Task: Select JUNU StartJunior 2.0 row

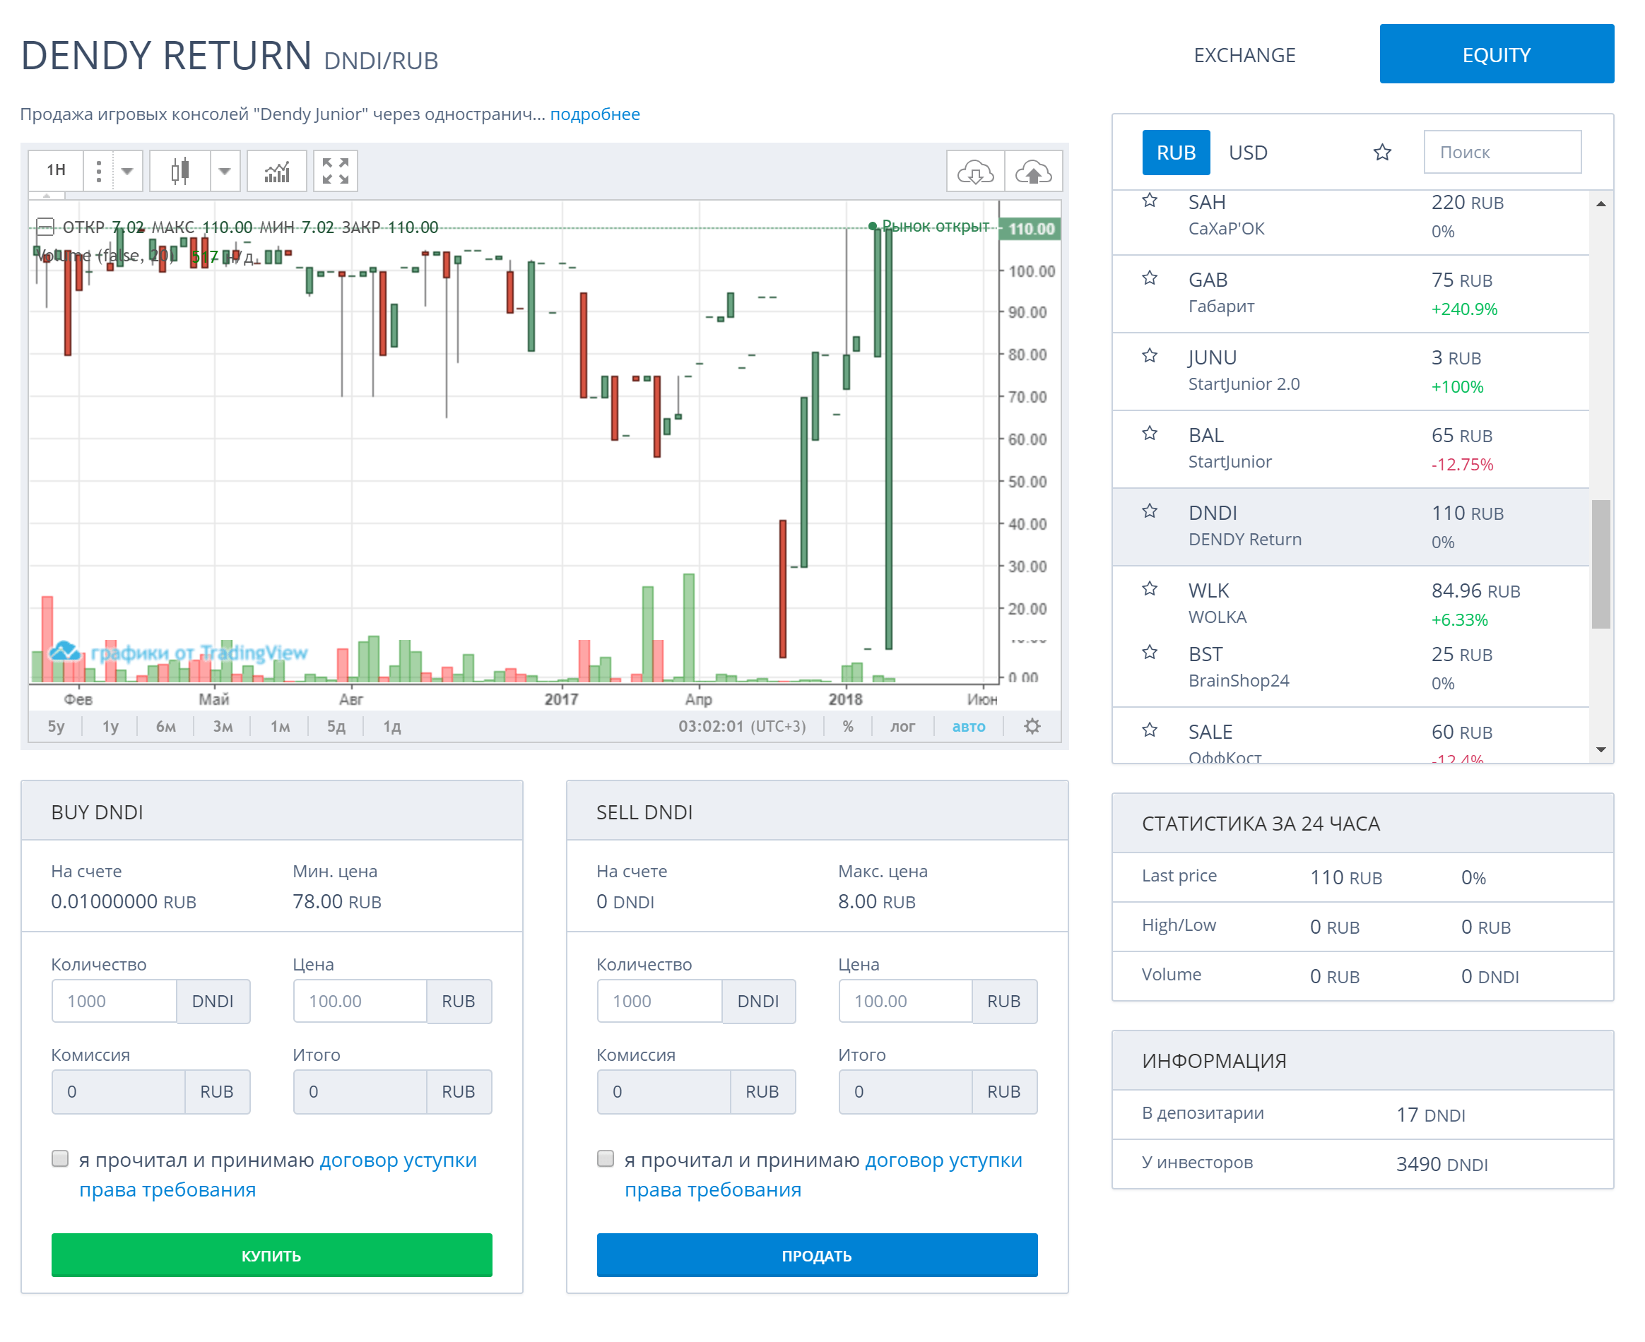Action: tap(1352, 372)
